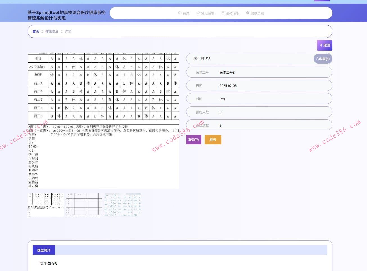This screenshot has width=367, height=271.
Task: Click the 首页 breadcrumb link
Action: point(36,31)
